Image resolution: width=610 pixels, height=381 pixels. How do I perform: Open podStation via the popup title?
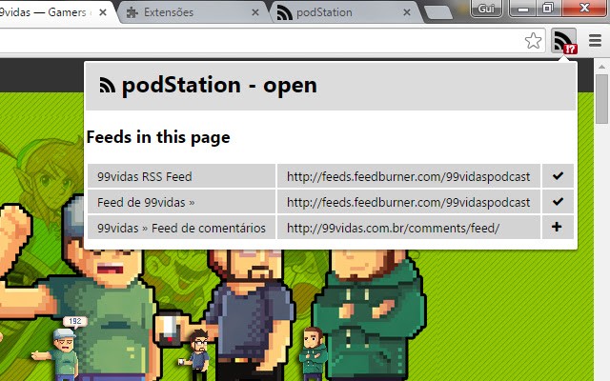point(219,85)
